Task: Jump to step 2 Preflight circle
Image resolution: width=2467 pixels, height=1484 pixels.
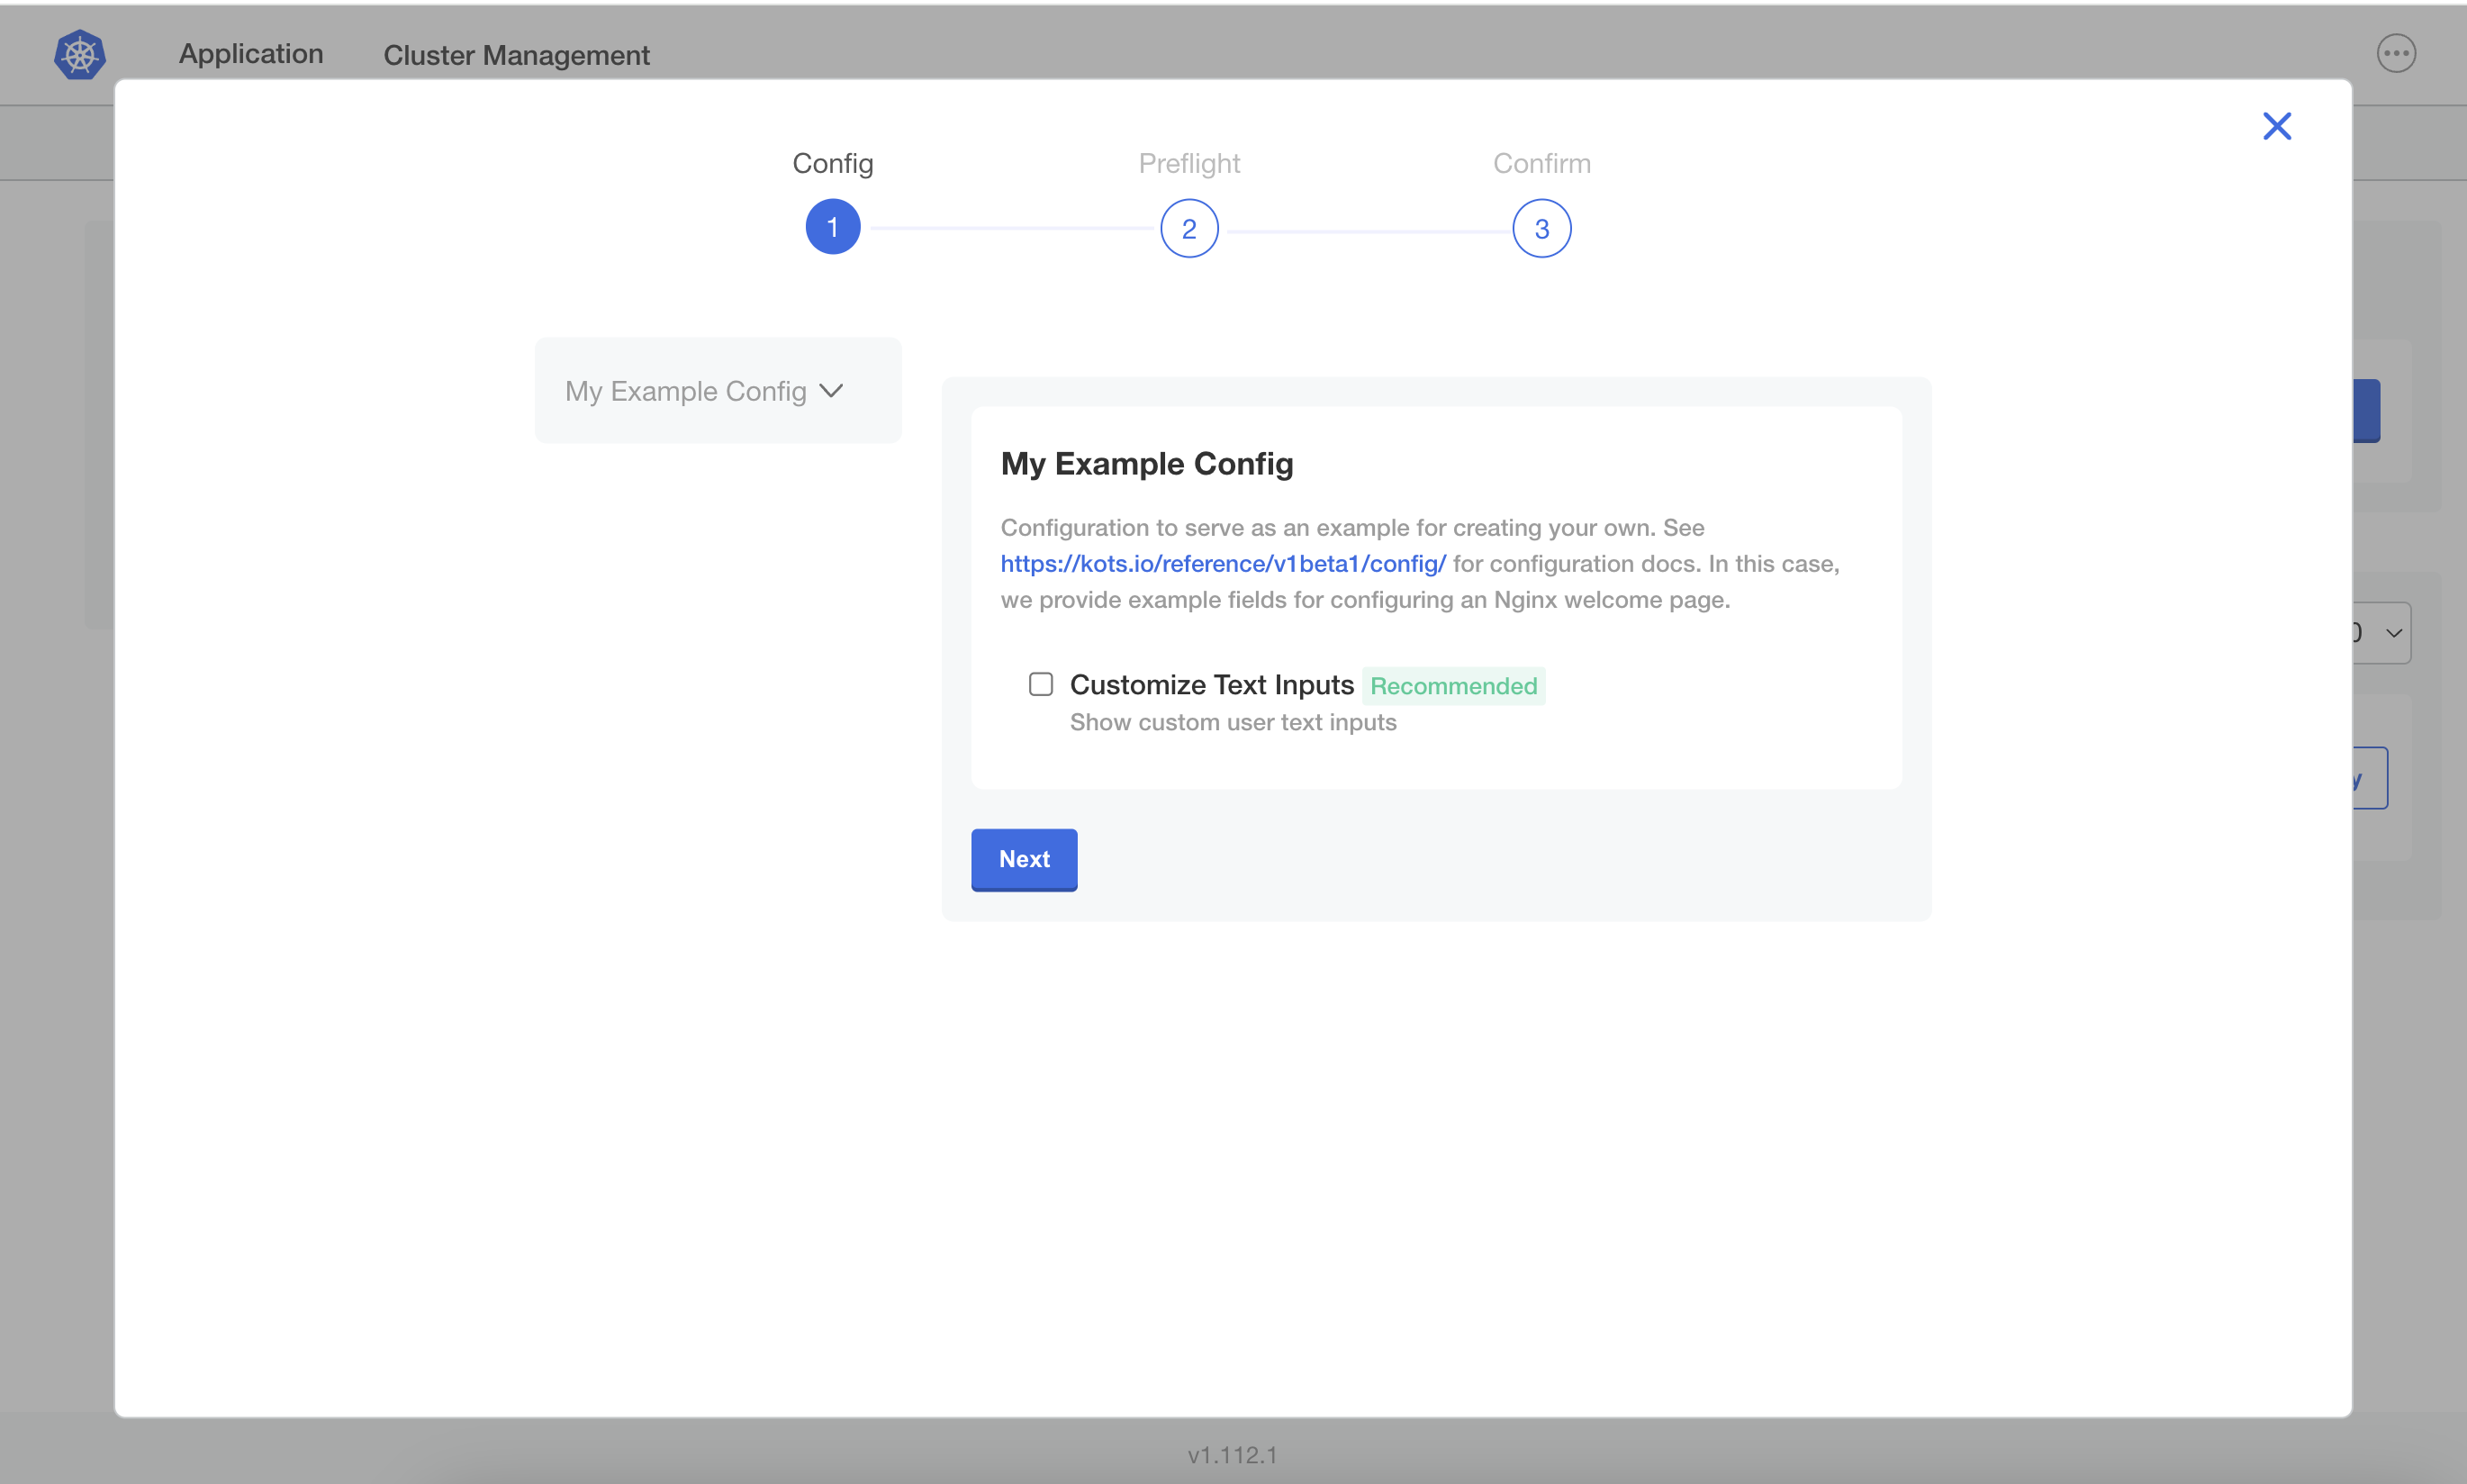Action: (x=1188, y=228)
